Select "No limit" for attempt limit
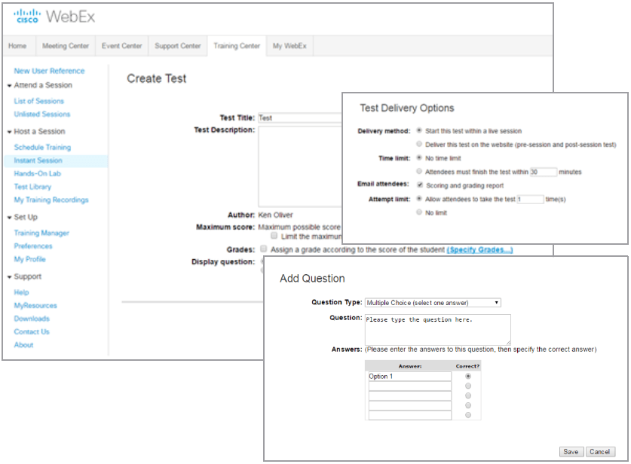The height and width of the screenshot is (464, 631). [420, 212]
